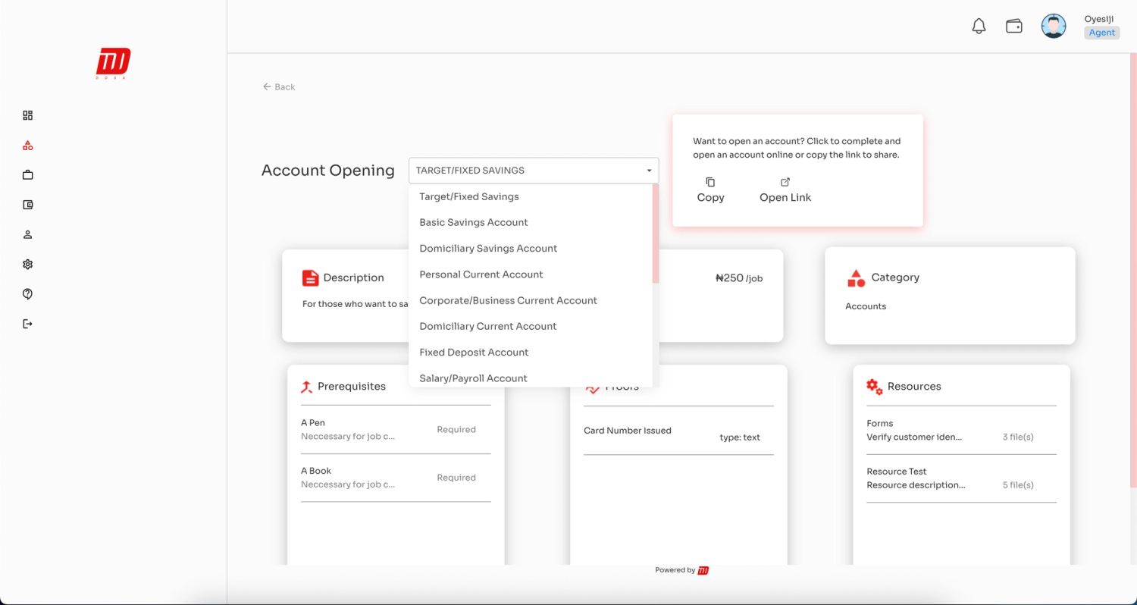Open the dashboard grid icon in sidebar

tap(28, 115)
